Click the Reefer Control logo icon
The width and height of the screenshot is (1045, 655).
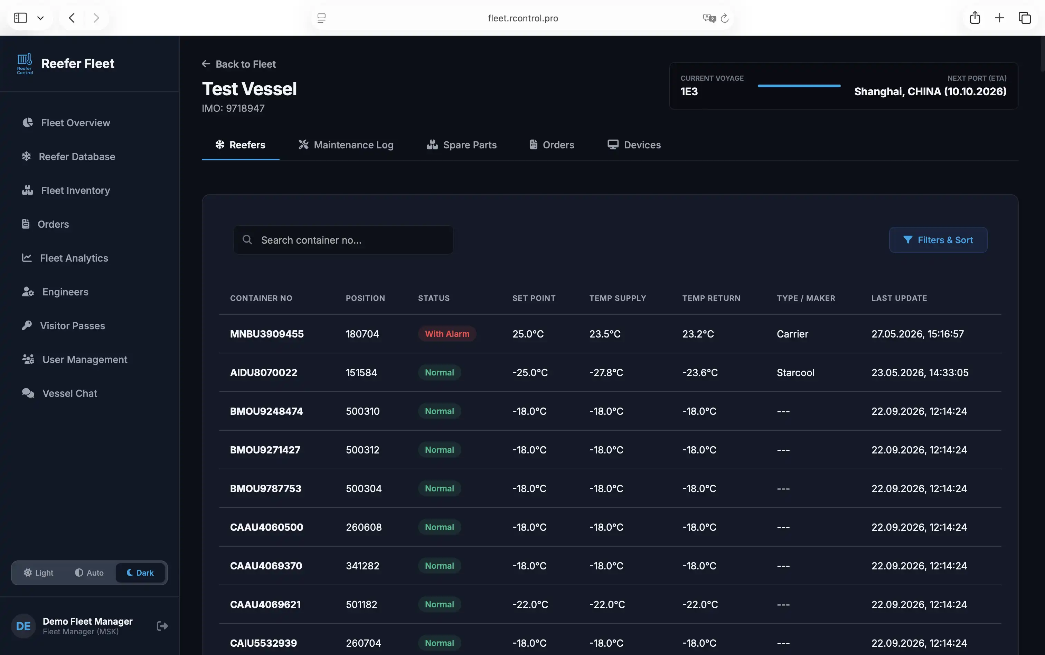click(x=25, y=64)
